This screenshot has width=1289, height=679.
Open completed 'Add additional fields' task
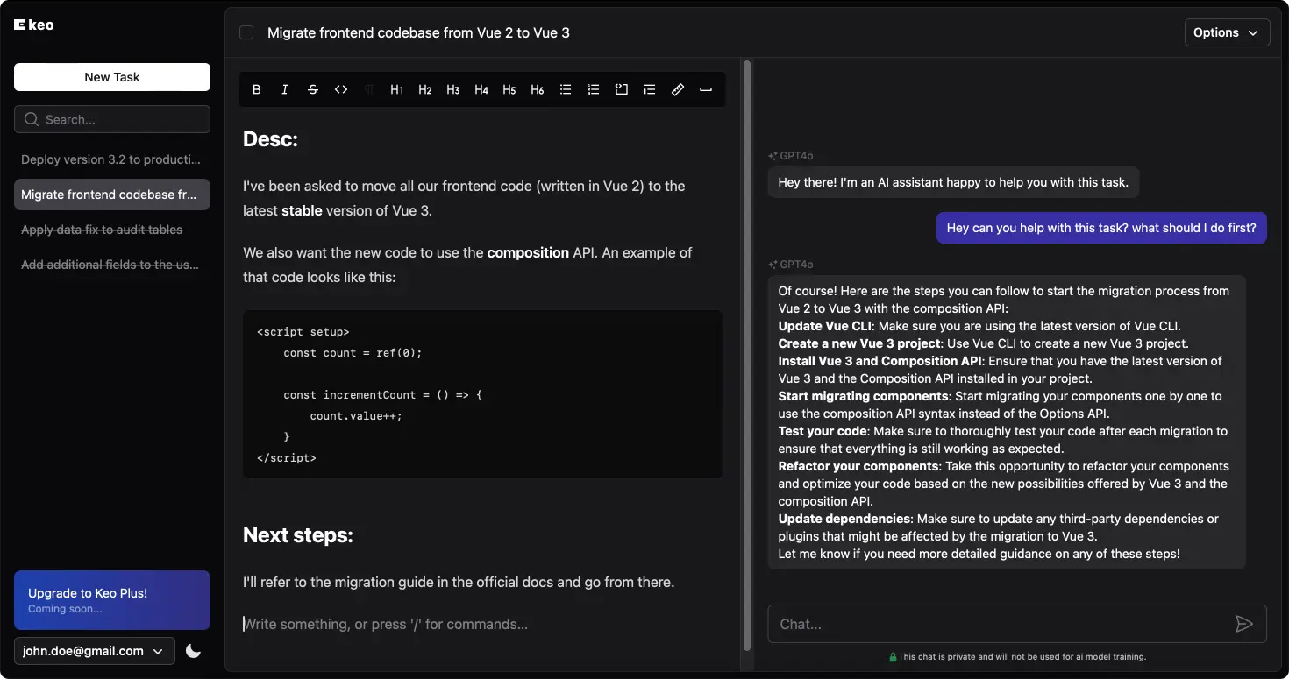(x=112, y=265)
